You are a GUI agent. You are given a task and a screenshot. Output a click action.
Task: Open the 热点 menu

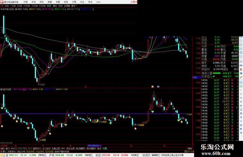tap(90, 2)
